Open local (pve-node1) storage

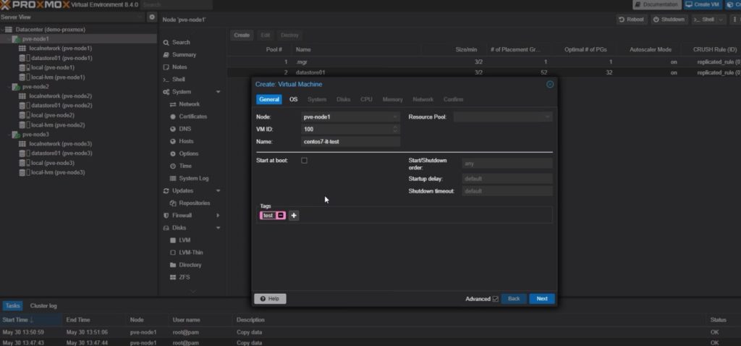coord(52,67)
